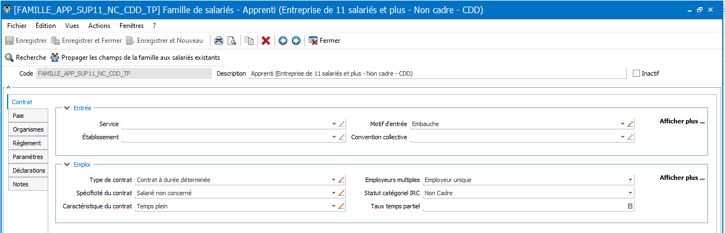
Task: Open the Type de contrat dropdown
Action: pyautogui.click(x=334, y=179)
